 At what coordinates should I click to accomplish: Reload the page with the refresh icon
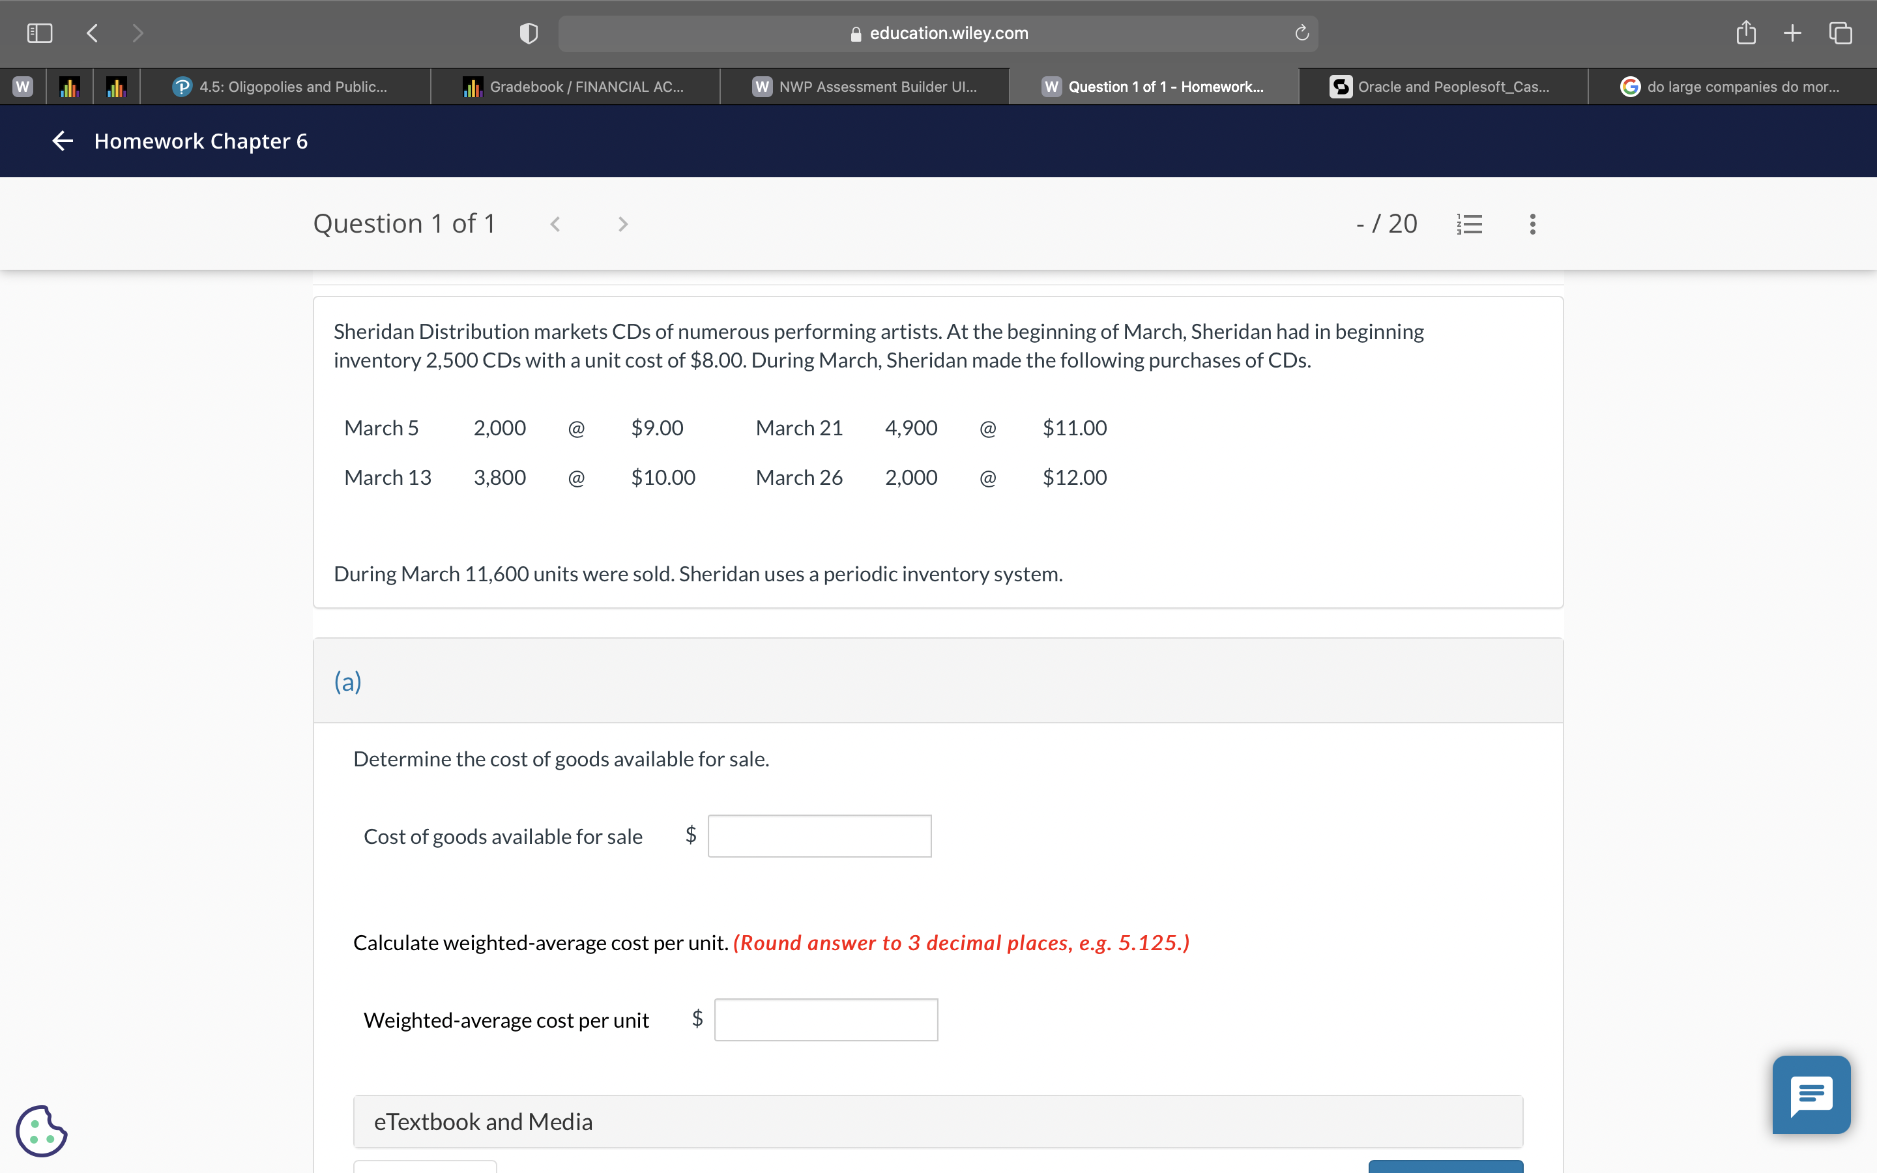pyautogui.click(x=1302, y=33)
